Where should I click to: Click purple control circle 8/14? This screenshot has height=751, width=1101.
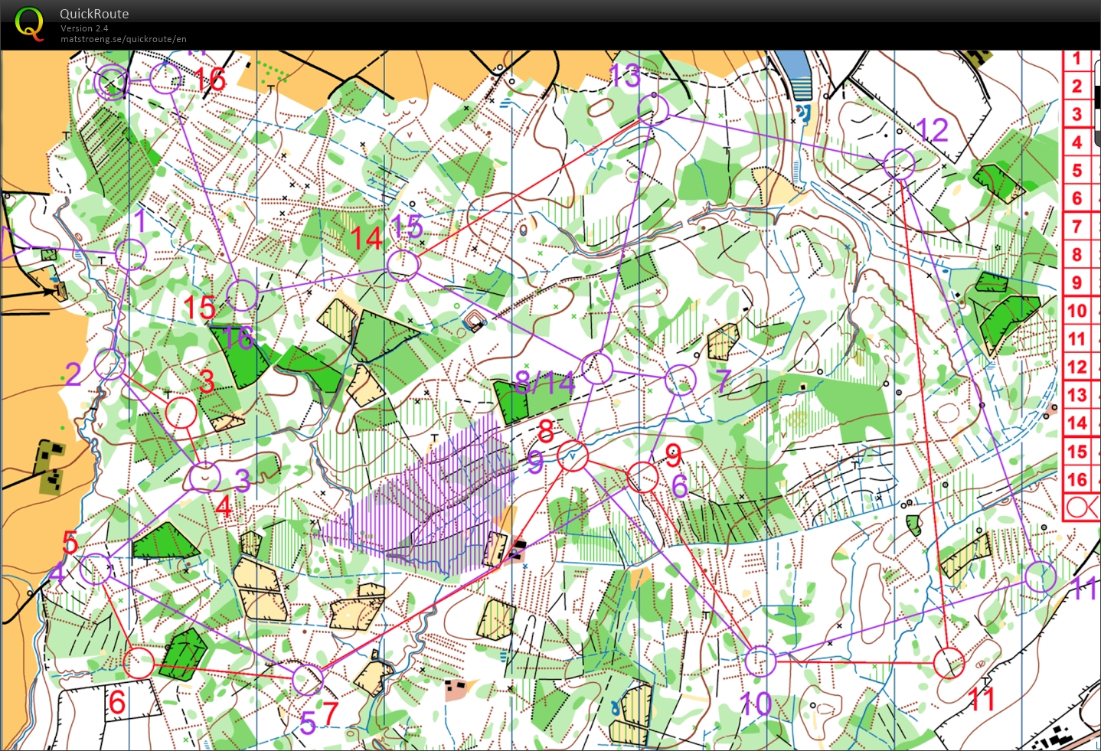click(x=597, y=368)
